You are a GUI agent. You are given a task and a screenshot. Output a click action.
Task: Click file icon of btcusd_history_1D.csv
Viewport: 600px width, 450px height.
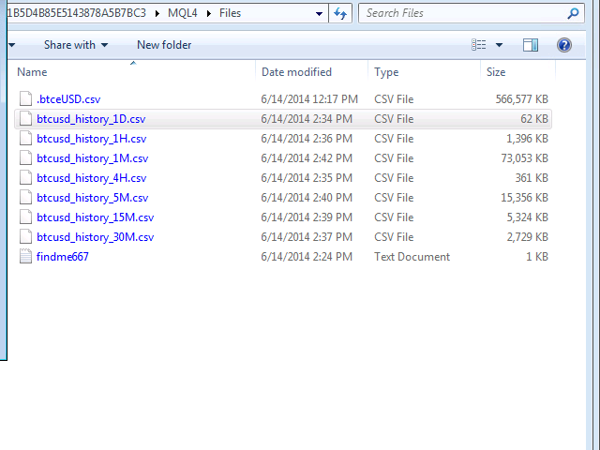pos(25,119)
